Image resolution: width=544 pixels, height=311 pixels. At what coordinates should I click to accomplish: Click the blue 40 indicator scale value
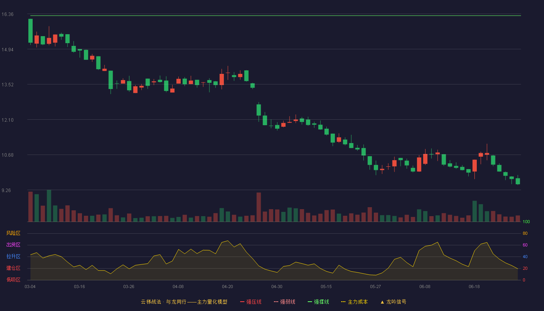pos(525,257)
